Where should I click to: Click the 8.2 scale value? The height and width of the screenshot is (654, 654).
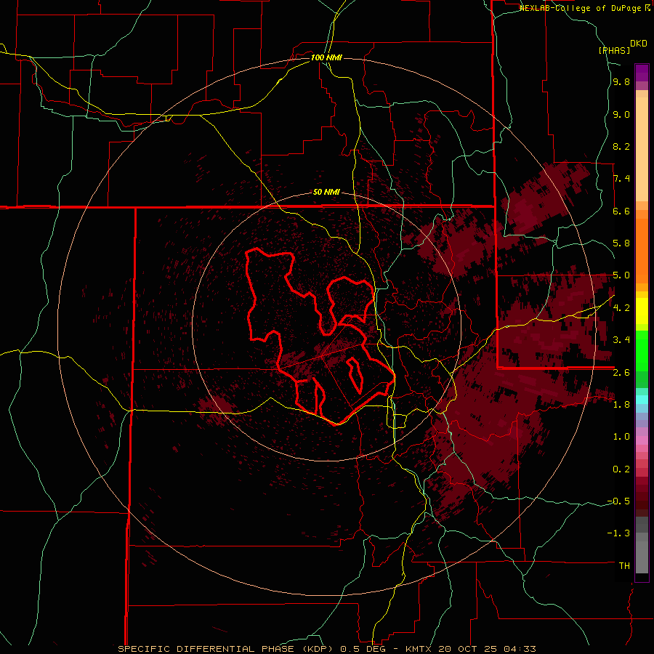[621, 146]
